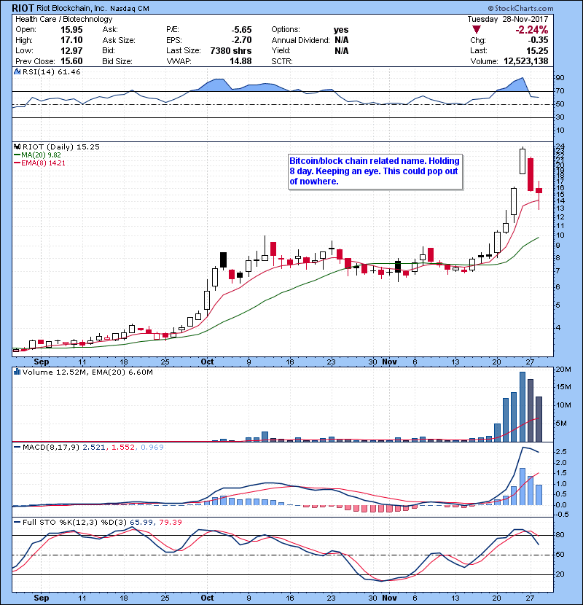The image size is (583, 605).
Task: Click the stochastic 80 axis label
Action: pyautogui.click(x=560, y=535)
